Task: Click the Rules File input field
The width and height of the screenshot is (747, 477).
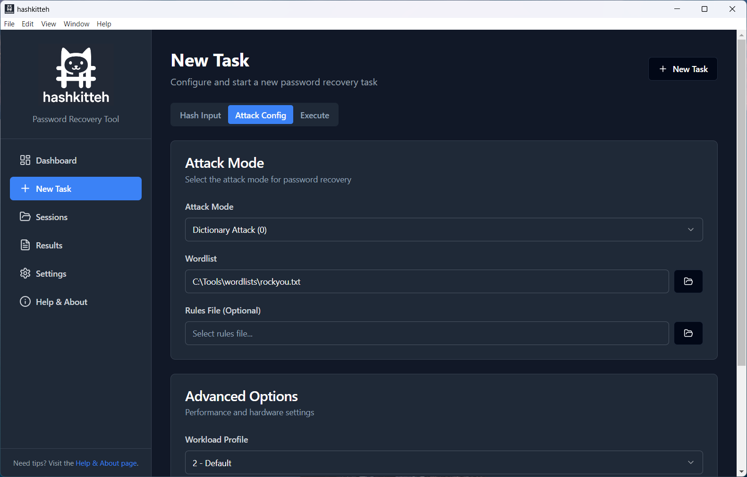Action: pos(427,333)
